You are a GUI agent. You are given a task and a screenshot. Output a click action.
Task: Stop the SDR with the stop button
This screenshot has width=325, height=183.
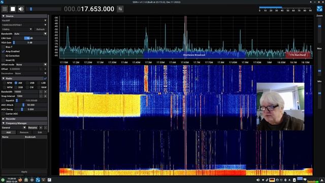coord(13,9)
